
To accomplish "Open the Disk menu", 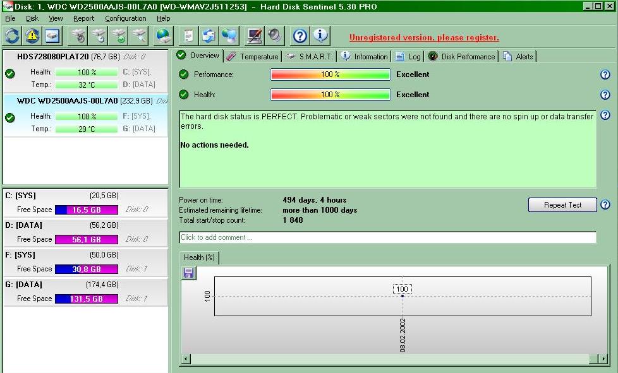I will pos(32,18).
